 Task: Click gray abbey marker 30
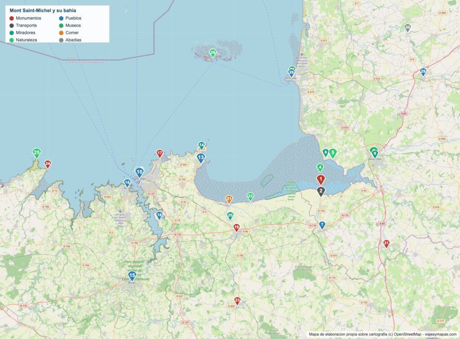[407, 27]
